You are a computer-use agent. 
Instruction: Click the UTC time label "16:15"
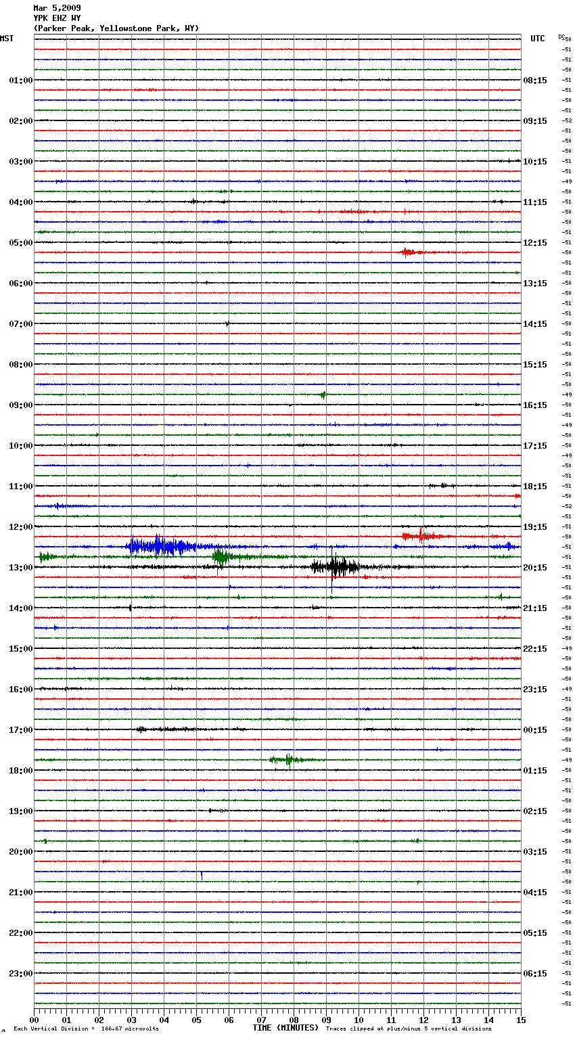click(x=535, y=405)
